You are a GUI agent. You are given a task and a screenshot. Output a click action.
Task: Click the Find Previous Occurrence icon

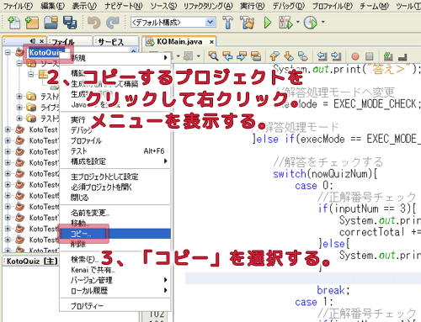[227, 56]
